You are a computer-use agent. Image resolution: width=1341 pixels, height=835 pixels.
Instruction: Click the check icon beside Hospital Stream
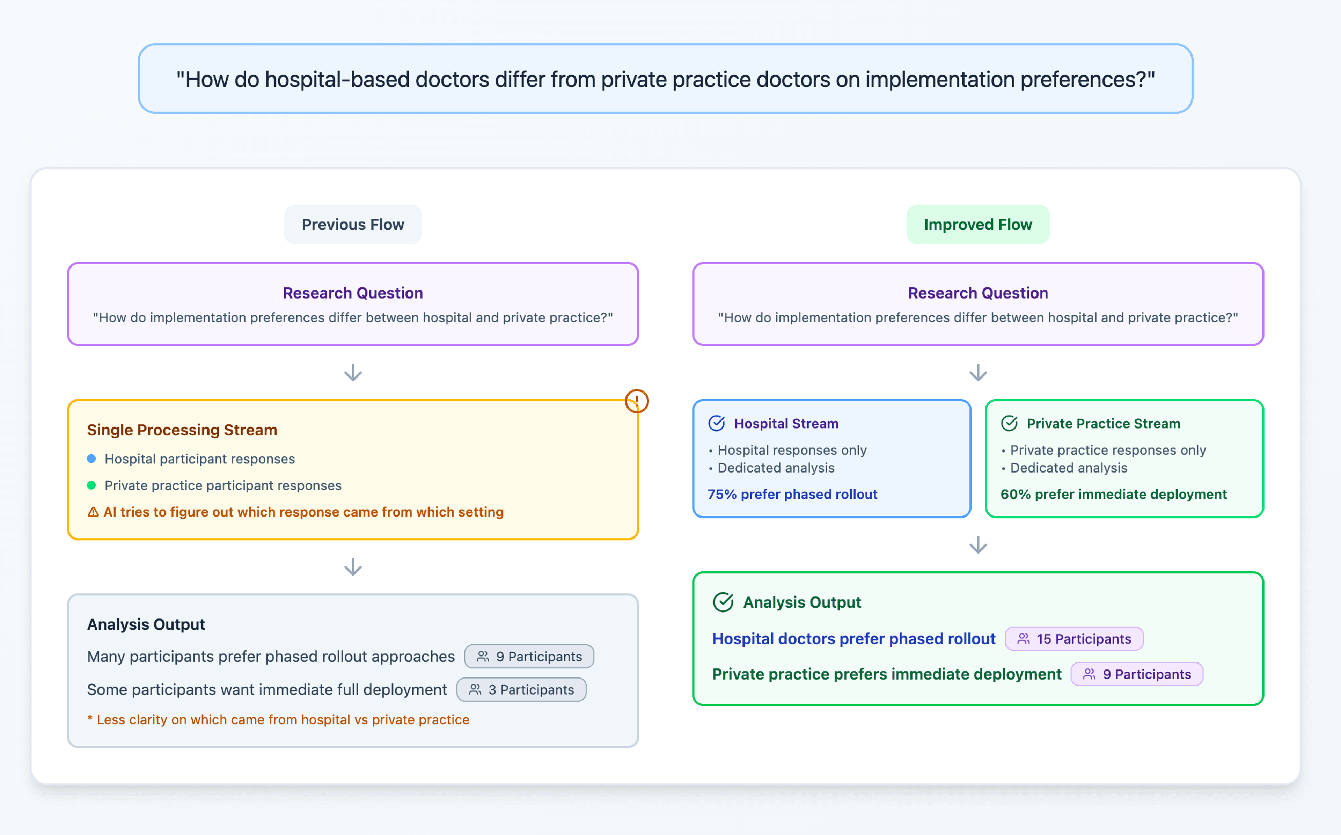[x=717, y=424]
